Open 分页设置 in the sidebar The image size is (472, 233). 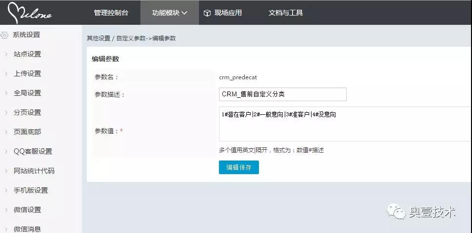27,112
